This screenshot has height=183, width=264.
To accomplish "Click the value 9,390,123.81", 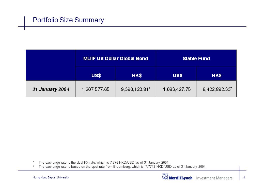I will point(135,89).
